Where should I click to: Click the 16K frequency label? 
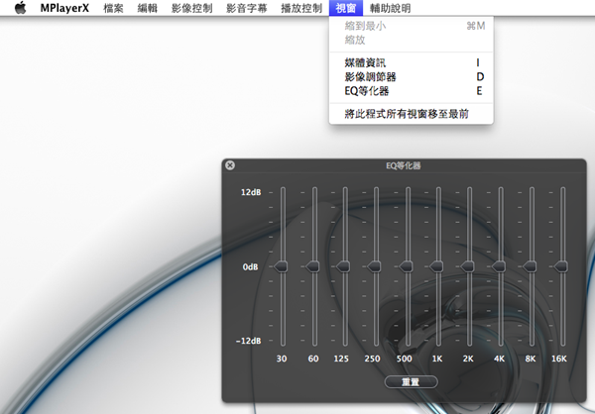click(559, 359)
